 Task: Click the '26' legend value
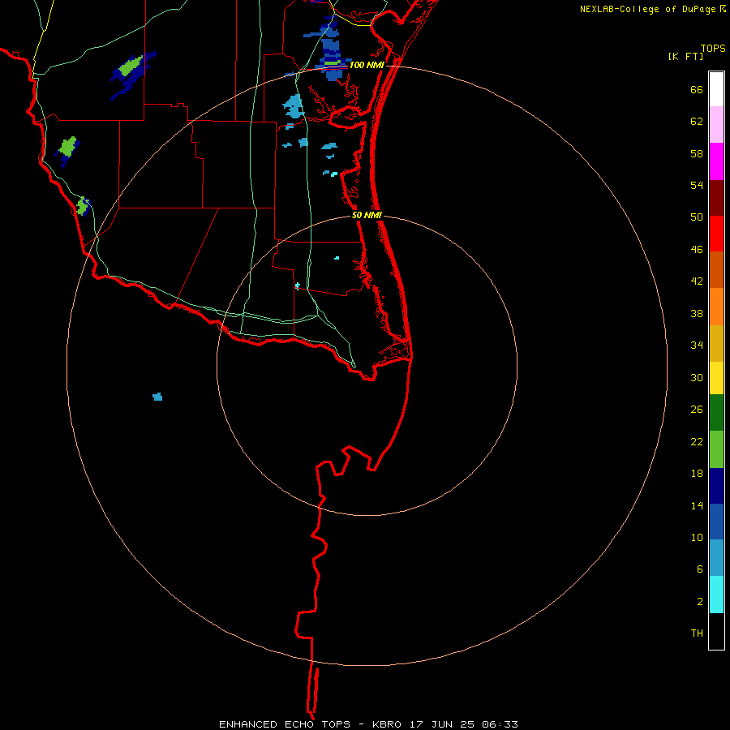[x=697, y=410]
